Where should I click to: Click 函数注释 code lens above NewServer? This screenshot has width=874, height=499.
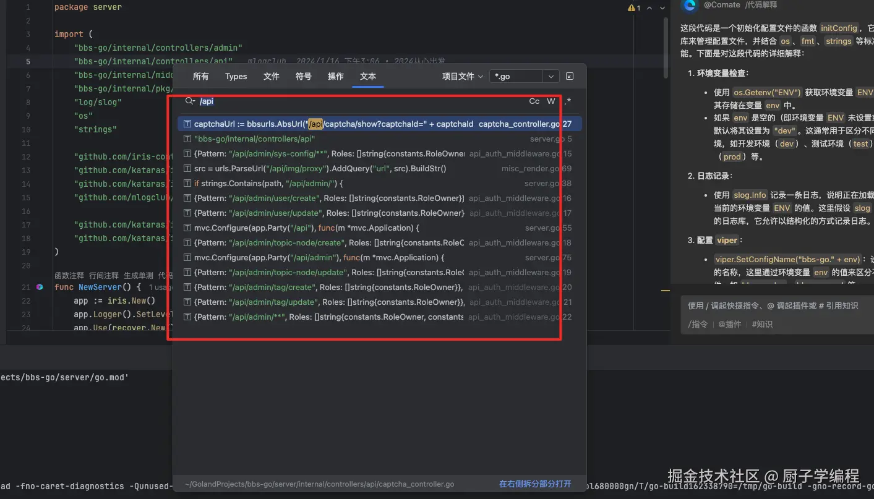(69, 275)
